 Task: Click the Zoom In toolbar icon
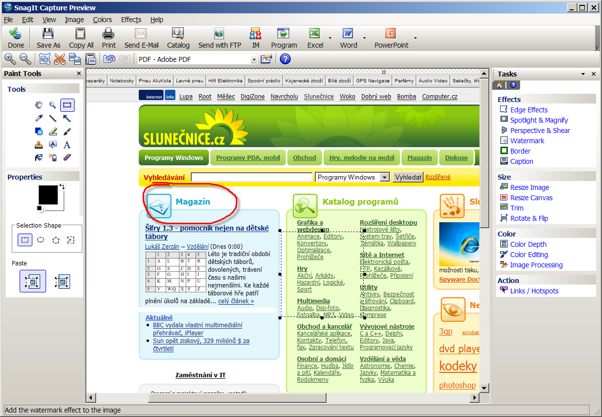pos(10,59)
